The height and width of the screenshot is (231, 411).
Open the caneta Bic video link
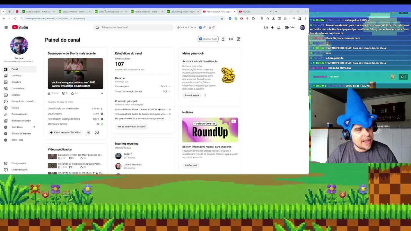point(140,119)
